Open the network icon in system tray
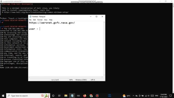 coord(146,96)
